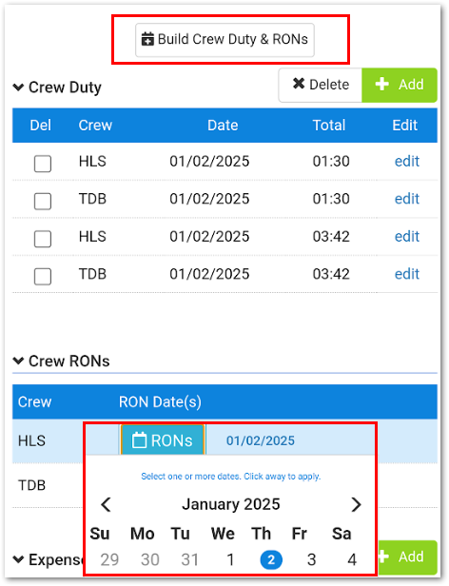Check the box for the first HLS row
This screenshot has height=586, width=449.
(x=43, y=164)
